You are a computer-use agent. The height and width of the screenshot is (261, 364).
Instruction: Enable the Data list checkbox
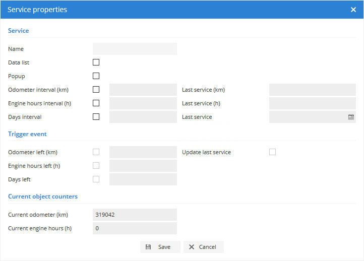[96, 62]
